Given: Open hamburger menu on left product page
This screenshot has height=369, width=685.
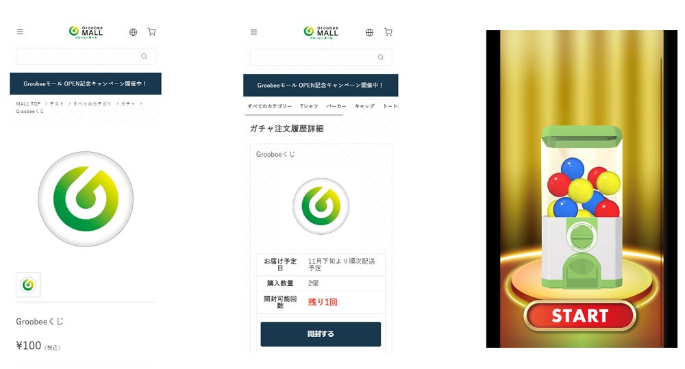Looking at the screenshot, I should tap(20, 32).
